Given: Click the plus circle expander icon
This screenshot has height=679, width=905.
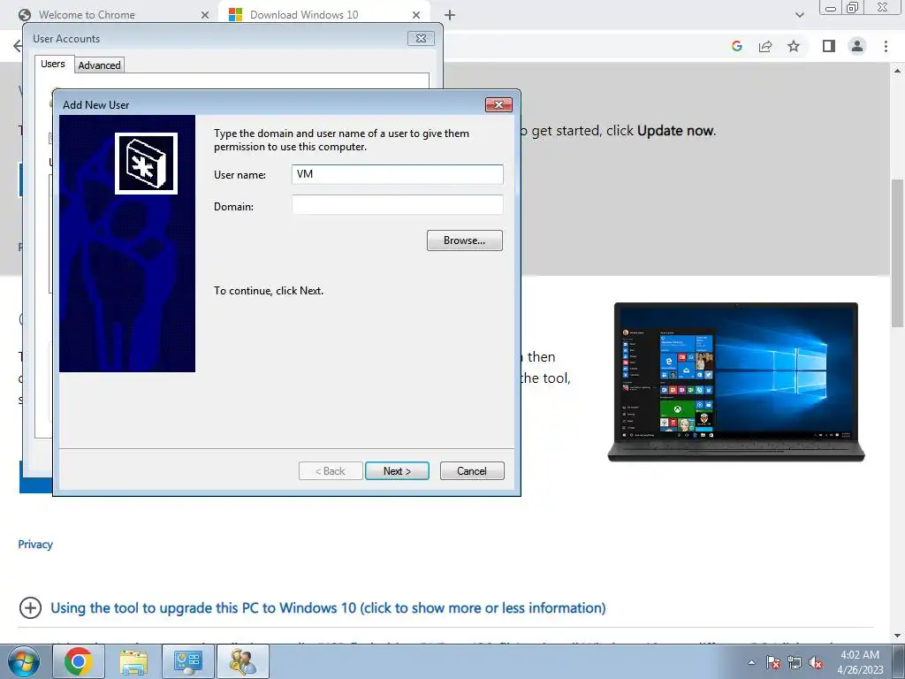Looking at the screenshot, I should pyautogui.click(x=30, y=608).
